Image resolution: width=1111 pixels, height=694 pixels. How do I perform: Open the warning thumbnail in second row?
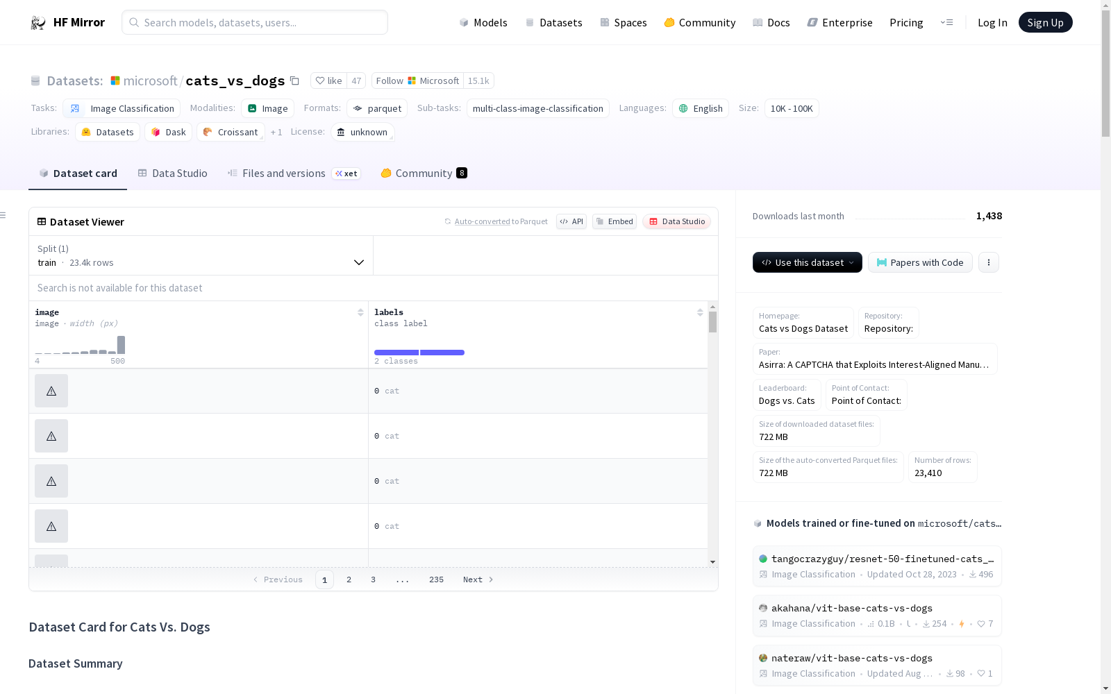point(51,436)
